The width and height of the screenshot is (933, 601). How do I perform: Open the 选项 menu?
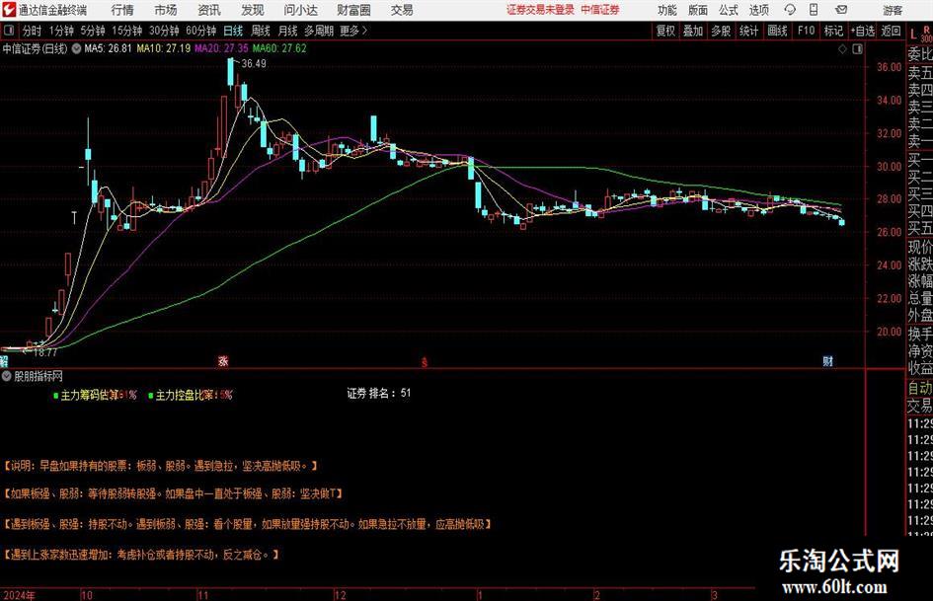[758, 10]
